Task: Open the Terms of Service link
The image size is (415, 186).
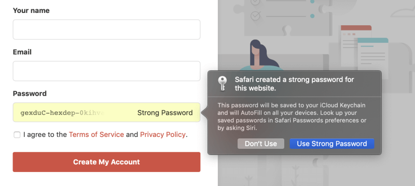Action: pos(96,135)
